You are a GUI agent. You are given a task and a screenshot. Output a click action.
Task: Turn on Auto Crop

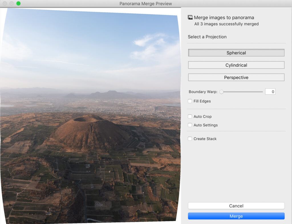(190, 116)
